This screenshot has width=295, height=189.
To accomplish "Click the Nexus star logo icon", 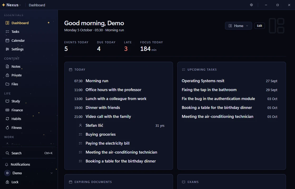I will pyautogui.click(x=3, y=5).
